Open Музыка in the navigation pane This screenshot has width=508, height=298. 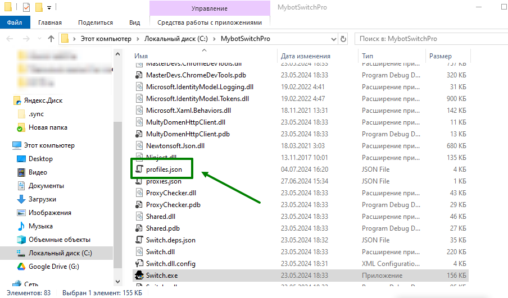40,226
